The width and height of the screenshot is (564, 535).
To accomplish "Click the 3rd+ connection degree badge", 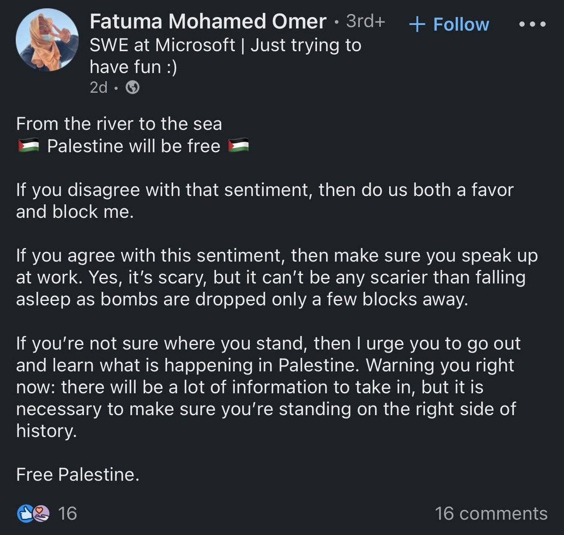I will (x=366, y=21).
